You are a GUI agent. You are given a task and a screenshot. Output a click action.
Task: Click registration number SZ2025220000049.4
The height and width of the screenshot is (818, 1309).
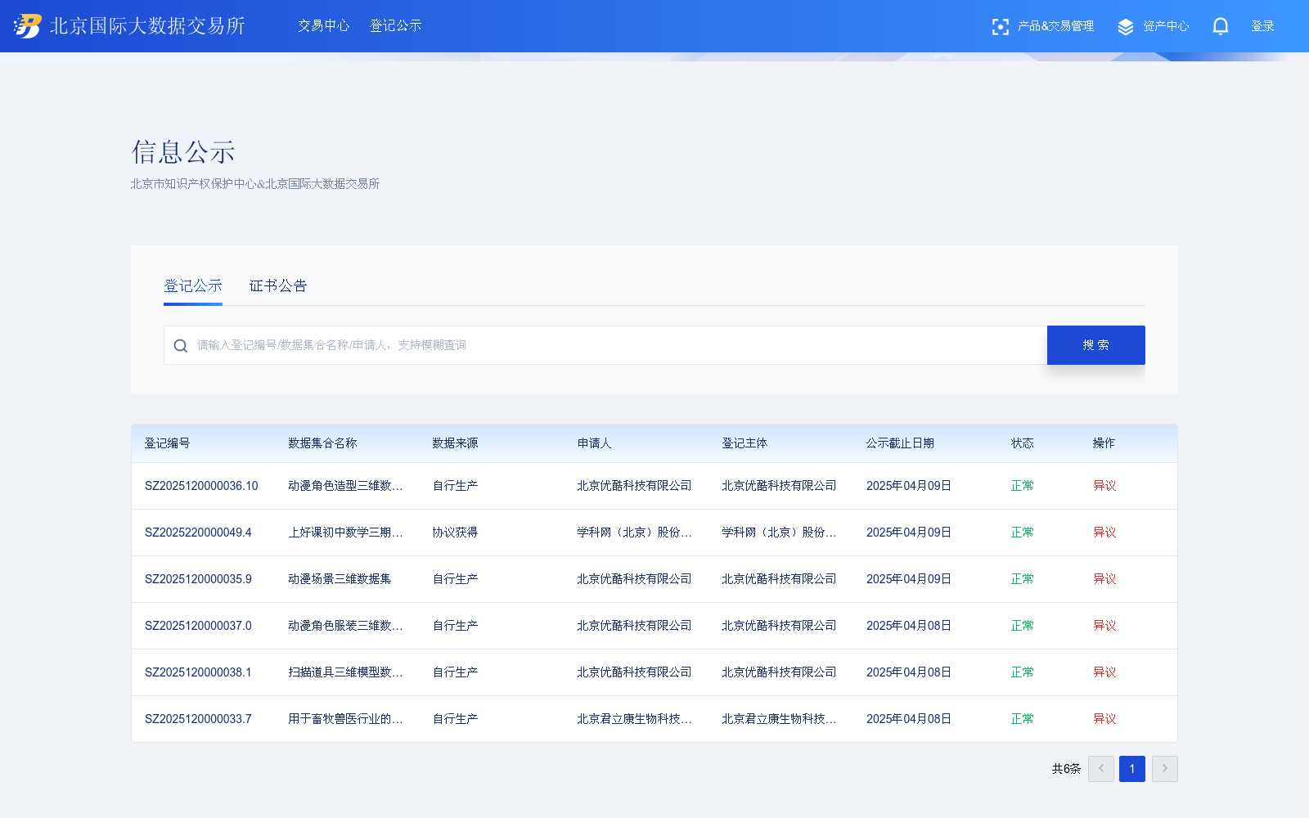point(198,533)
